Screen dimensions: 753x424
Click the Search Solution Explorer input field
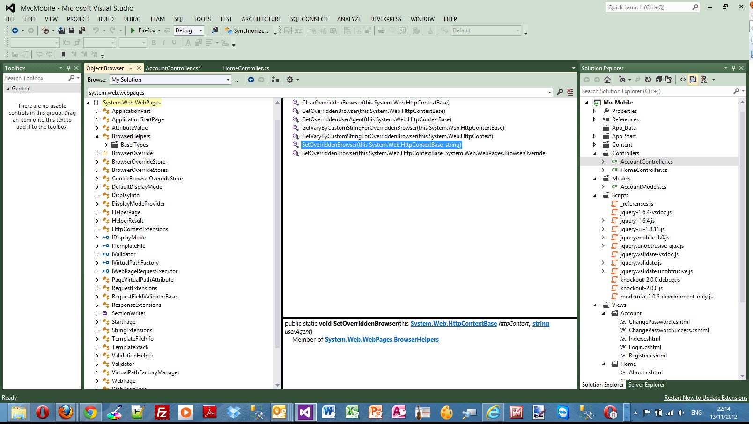click(656, 91)
